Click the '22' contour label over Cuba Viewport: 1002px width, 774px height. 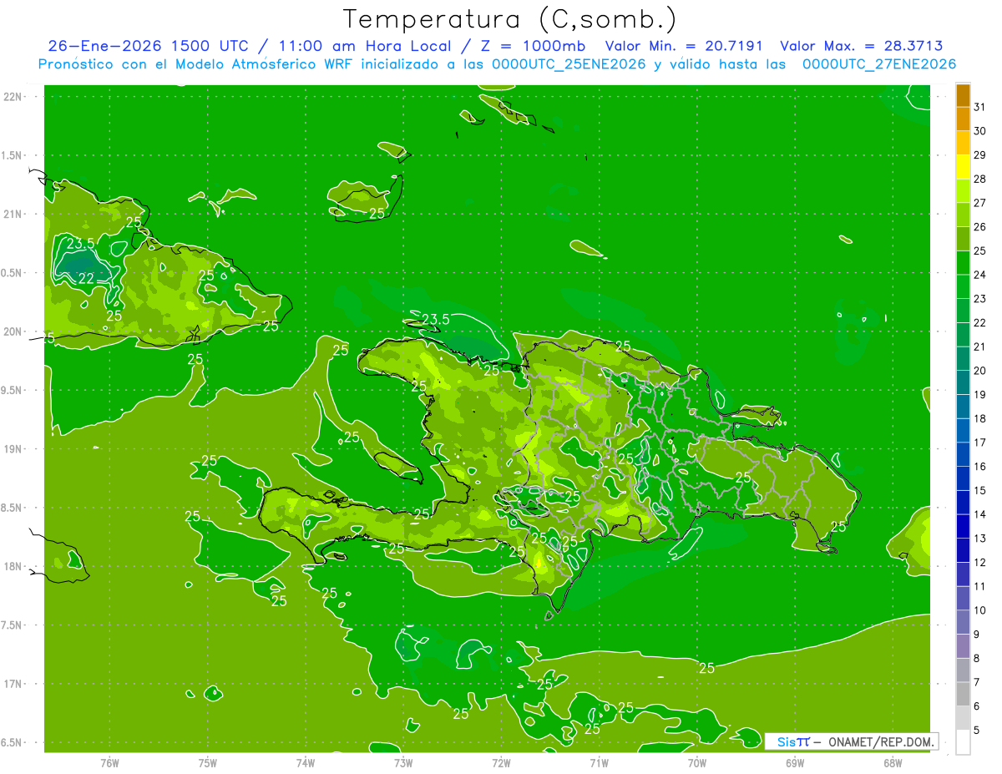86,279
